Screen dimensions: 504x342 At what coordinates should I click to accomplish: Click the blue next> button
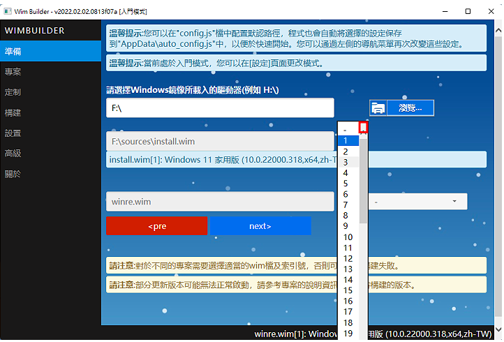click(260, 226)
